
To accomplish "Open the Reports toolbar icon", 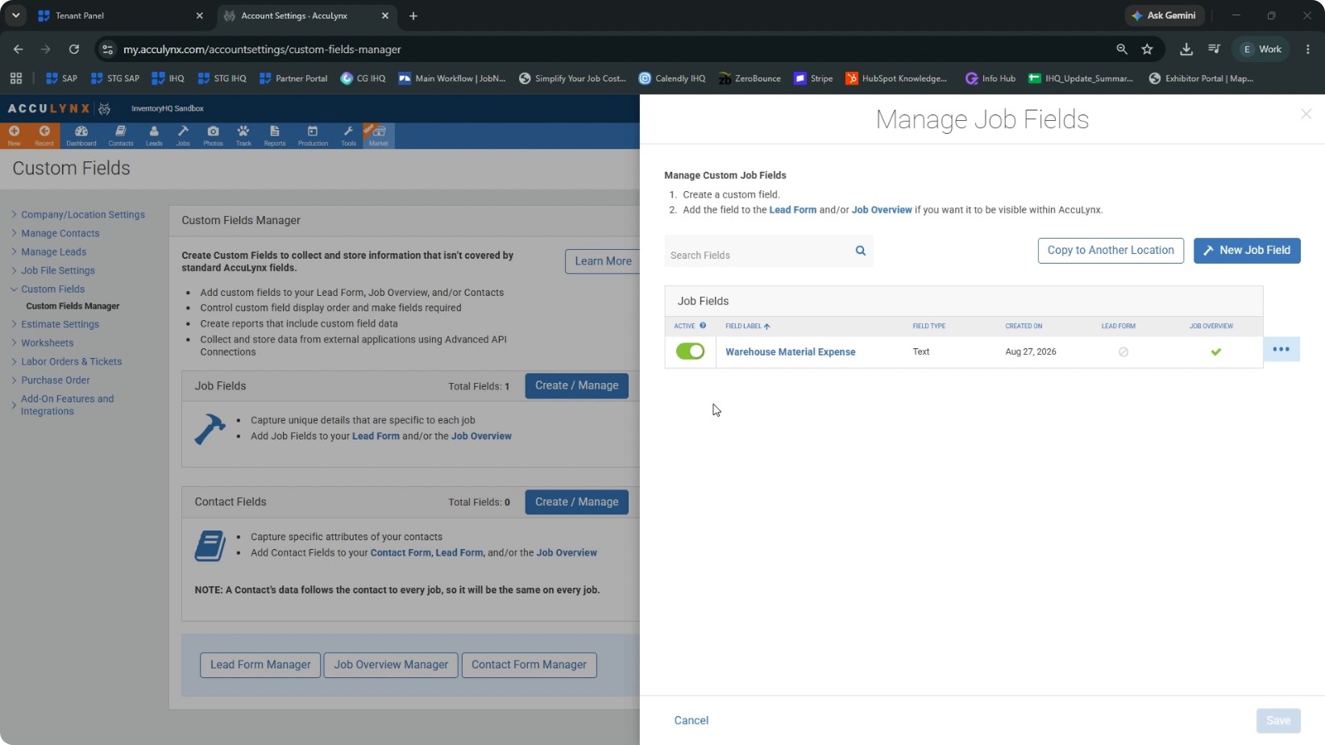I will coord(275,135).
